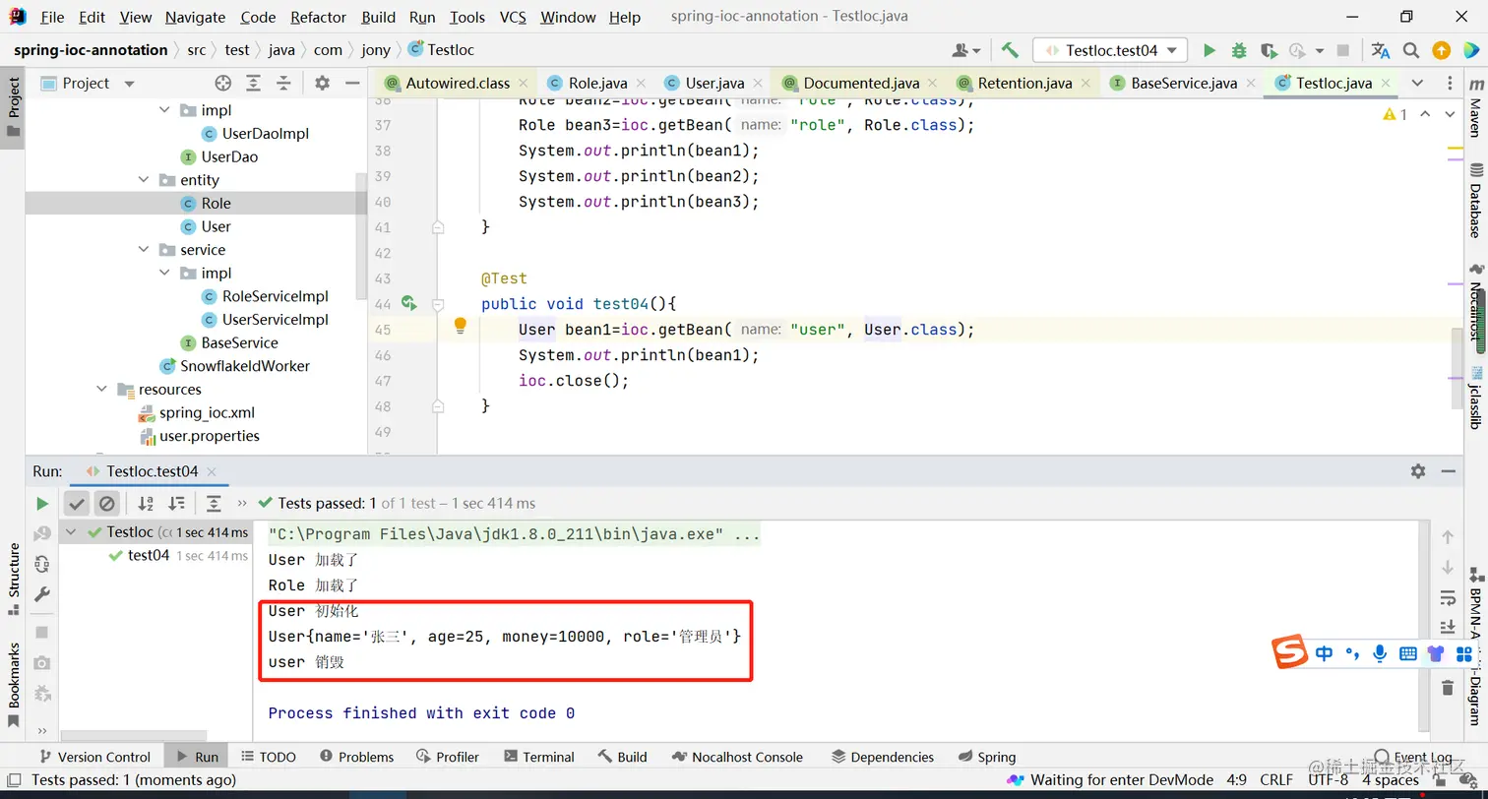1488x799 pixels.
Task: Toggle Show Passed tests checkmark button
Action: tap(77, 504)
